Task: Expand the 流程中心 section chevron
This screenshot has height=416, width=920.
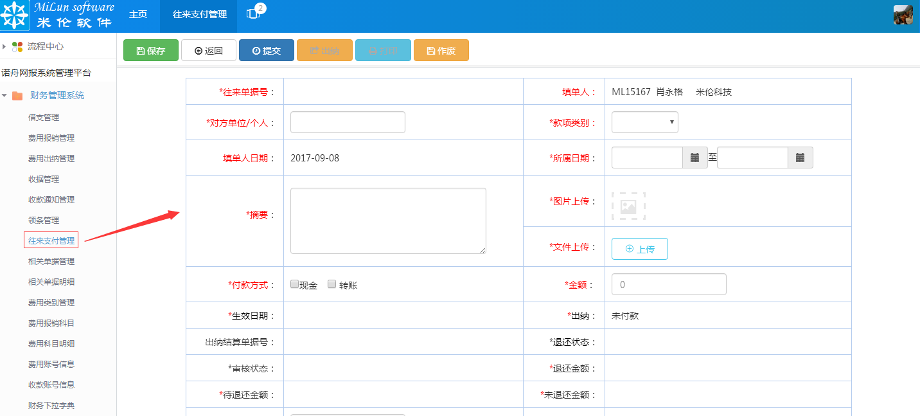Action: pos(5,46)
